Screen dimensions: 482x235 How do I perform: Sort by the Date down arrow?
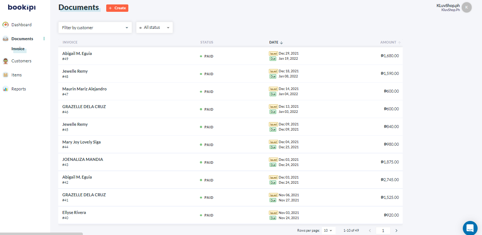281,42
